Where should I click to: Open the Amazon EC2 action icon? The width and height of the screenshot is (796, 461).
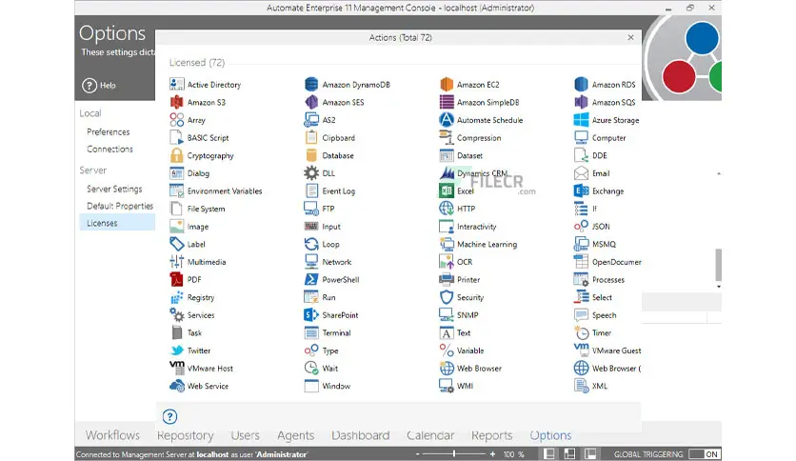(x=447, y=84)
